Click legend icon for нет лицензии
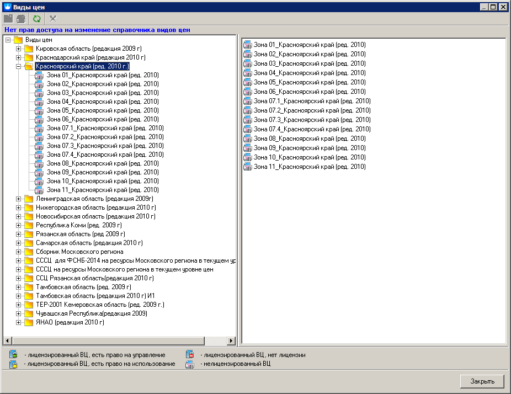This screenshot has width=511, height=394. [x=190, y=354]
